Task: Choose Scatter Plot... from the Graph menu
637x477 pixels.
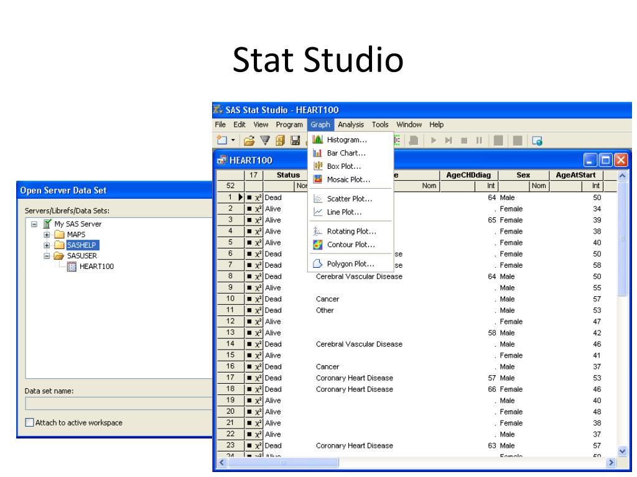Action: pyautogui.click(x=351, y=199)
